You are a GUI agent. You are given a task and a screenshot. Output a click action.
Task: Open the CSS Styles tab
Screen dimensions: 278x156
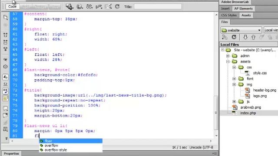point(229,16)
